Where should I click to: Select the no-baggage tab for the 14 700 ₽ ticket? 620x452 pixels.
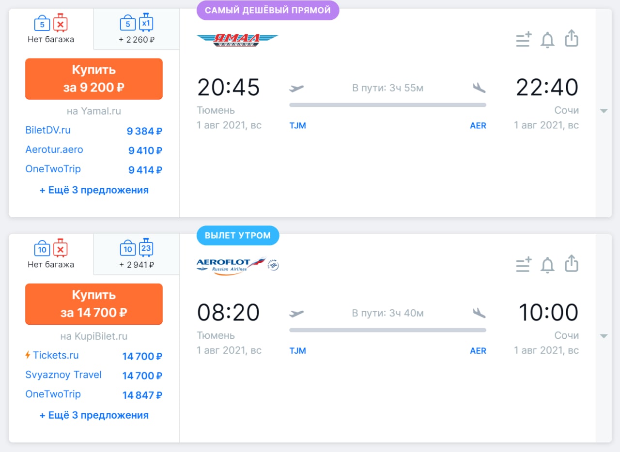coord(51,254)
